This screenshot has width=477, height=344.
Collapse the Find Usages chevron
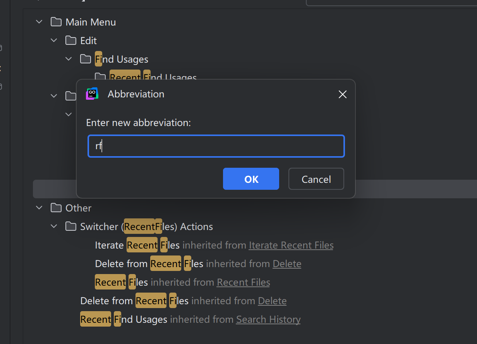(69, 59)
